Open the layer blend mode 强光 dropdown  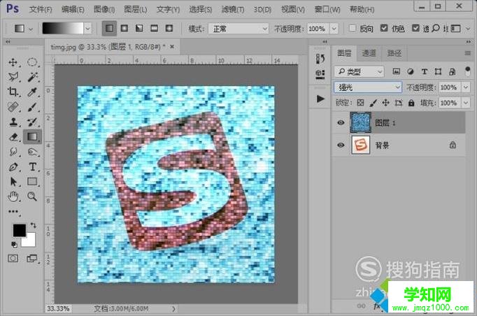pos(368,87)
